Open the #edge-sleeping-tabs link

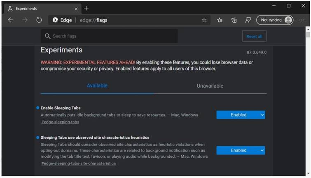pyautogui.click(x=60, y=122)
